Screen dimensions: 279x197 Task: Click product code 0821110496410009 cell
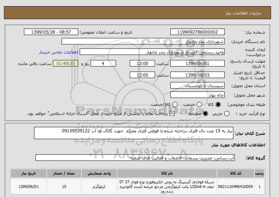[236, 187]
